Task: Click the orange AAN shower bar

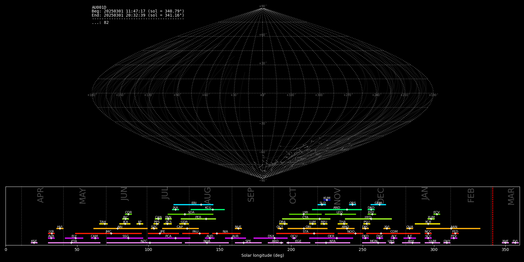Action: click(x=453, y=229)
